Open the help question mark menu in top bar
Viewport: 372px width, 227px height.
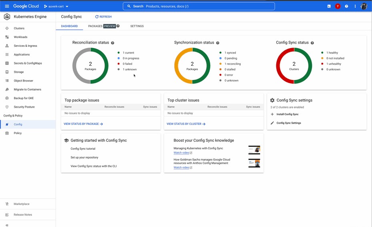346,6
